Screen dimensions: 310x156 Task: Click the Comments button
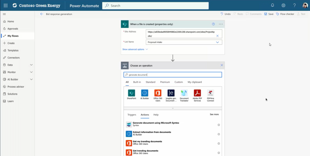(x=254, y=14)
